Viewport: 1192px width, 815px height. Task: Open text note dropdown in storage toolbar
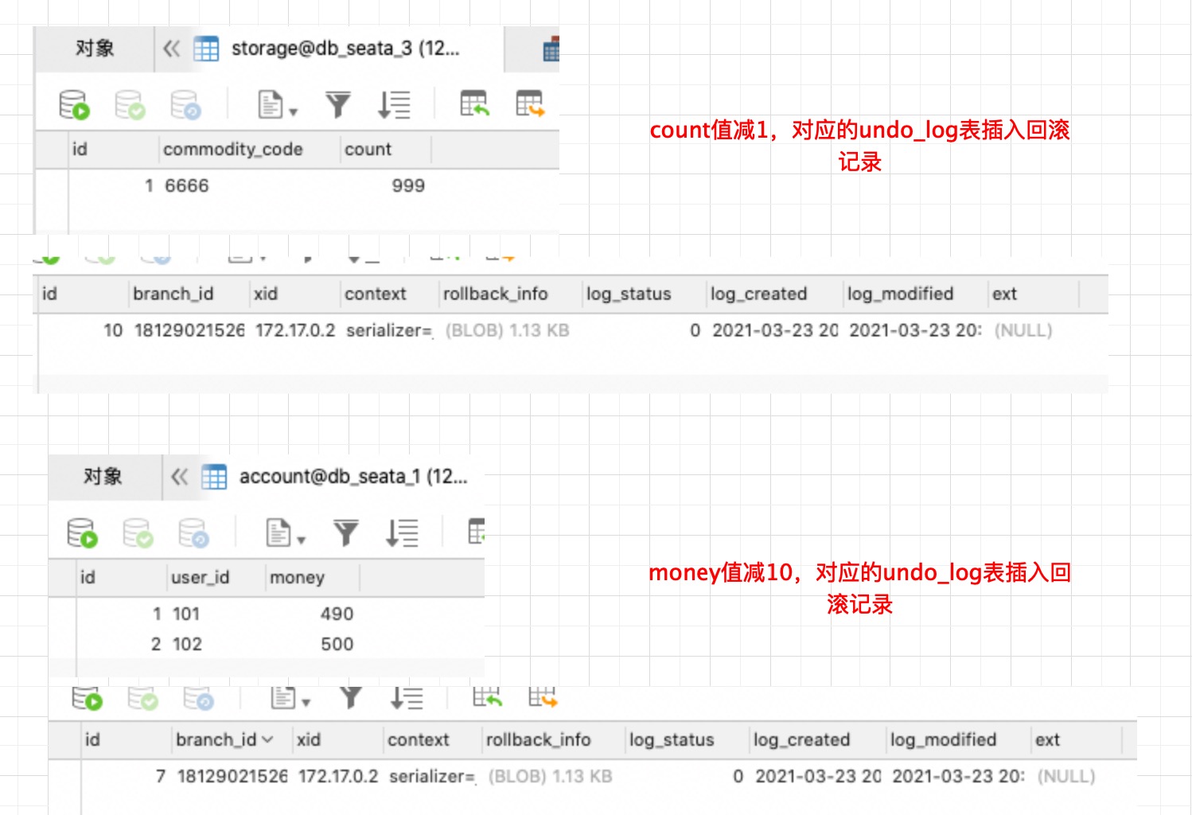click(x=278, y=105)
